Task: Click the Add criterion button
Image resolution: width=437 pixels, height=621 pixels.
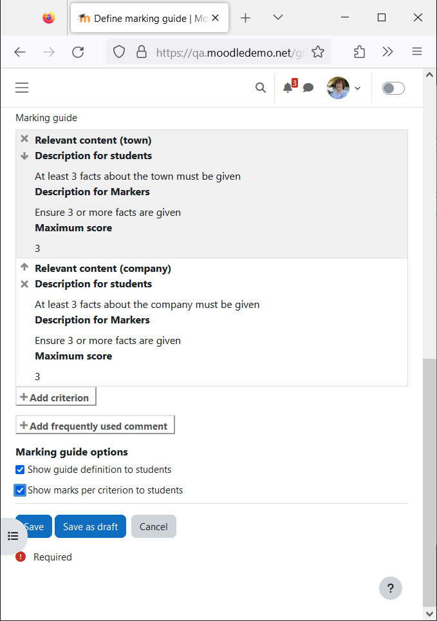Action: pyautogui.click(x=56, y=397)
